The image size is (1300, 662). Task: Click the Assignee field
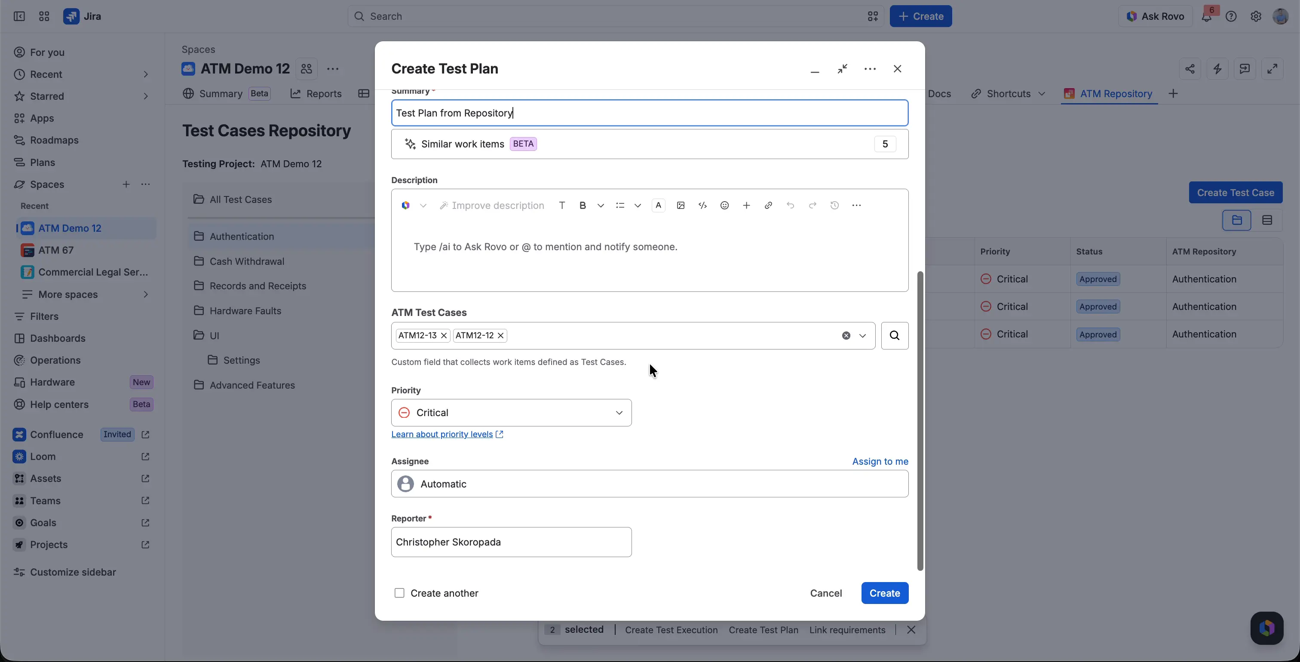650,484
